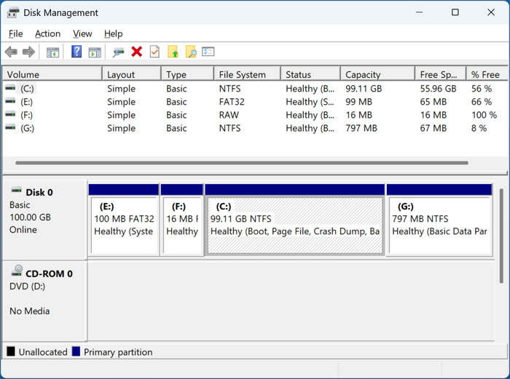The width and height of the screenshot is (510, 379).
Task: Maximize the Disk Management window
Action: click(455, 12)
